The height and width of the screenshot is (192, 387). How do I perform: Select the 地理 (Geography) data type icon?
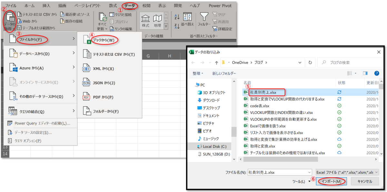pyautogui.click(x=158, y=20)
